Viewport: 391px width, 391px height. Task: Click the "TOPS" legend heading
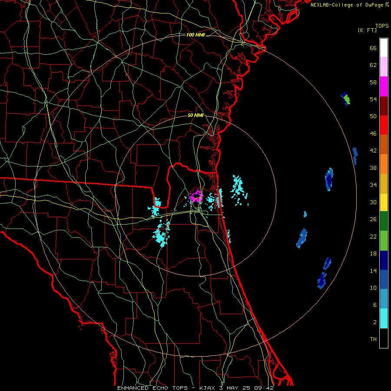[x=382, y=26]
